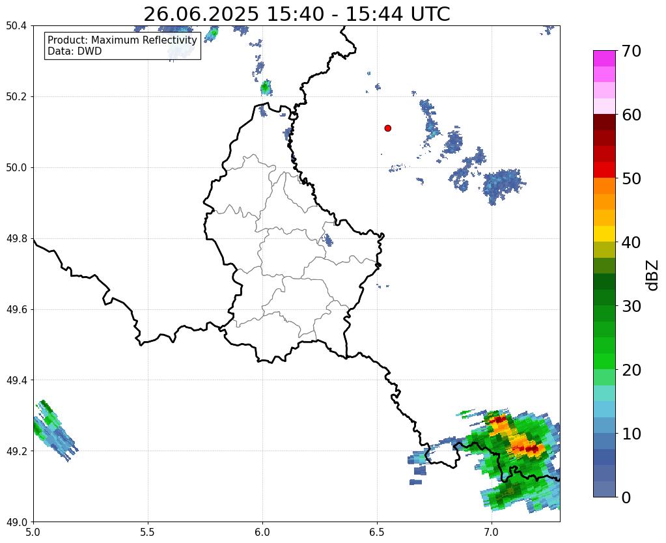Click the longitude label 6.0
Viewport: 666px width, 543px height.
click(x=262, y=532)
